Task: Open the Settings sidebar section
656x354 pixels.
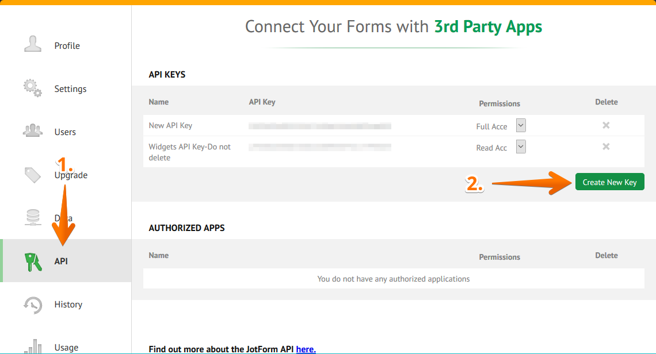Action: (70, 89)
